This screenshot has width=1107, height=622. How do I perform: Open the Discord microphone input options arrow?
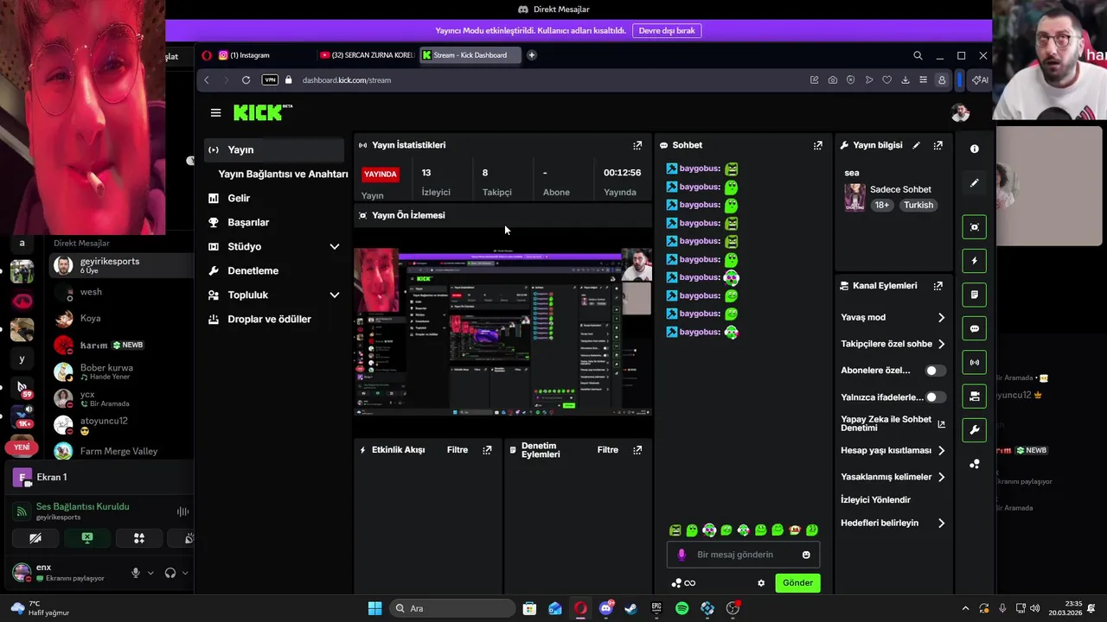pyautogui.click(x=150, y=573)
